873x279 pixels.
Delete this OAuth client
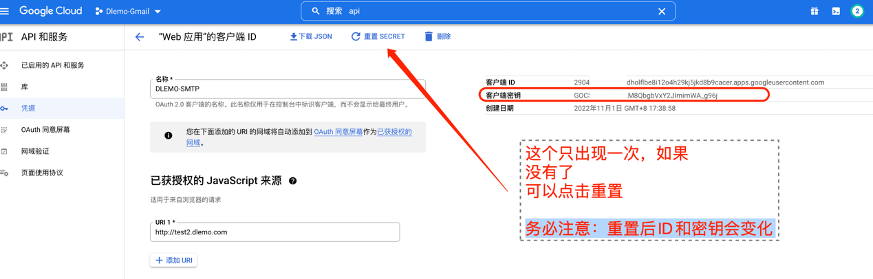pos(438,36)
